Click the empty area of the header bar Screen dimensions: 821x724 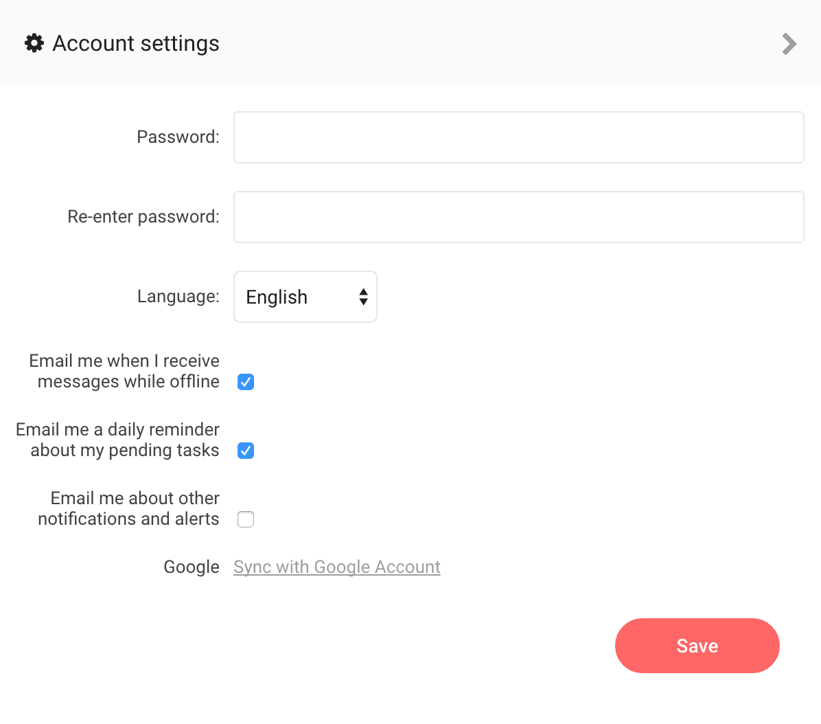tap(481, 43)
